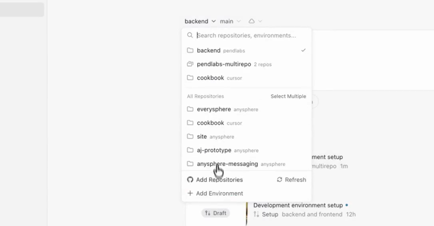This screenshot has height=226, width=434.
Task: Click the Refresh circular arrows icon
Action: [x=280, y=180]
